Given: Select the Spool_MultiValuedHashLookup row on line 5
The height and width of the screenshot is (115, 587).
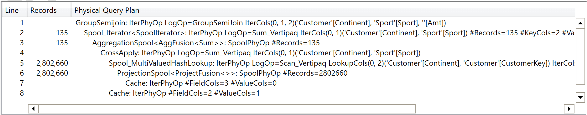Looking at the screenshot, I should pos(288,63).
